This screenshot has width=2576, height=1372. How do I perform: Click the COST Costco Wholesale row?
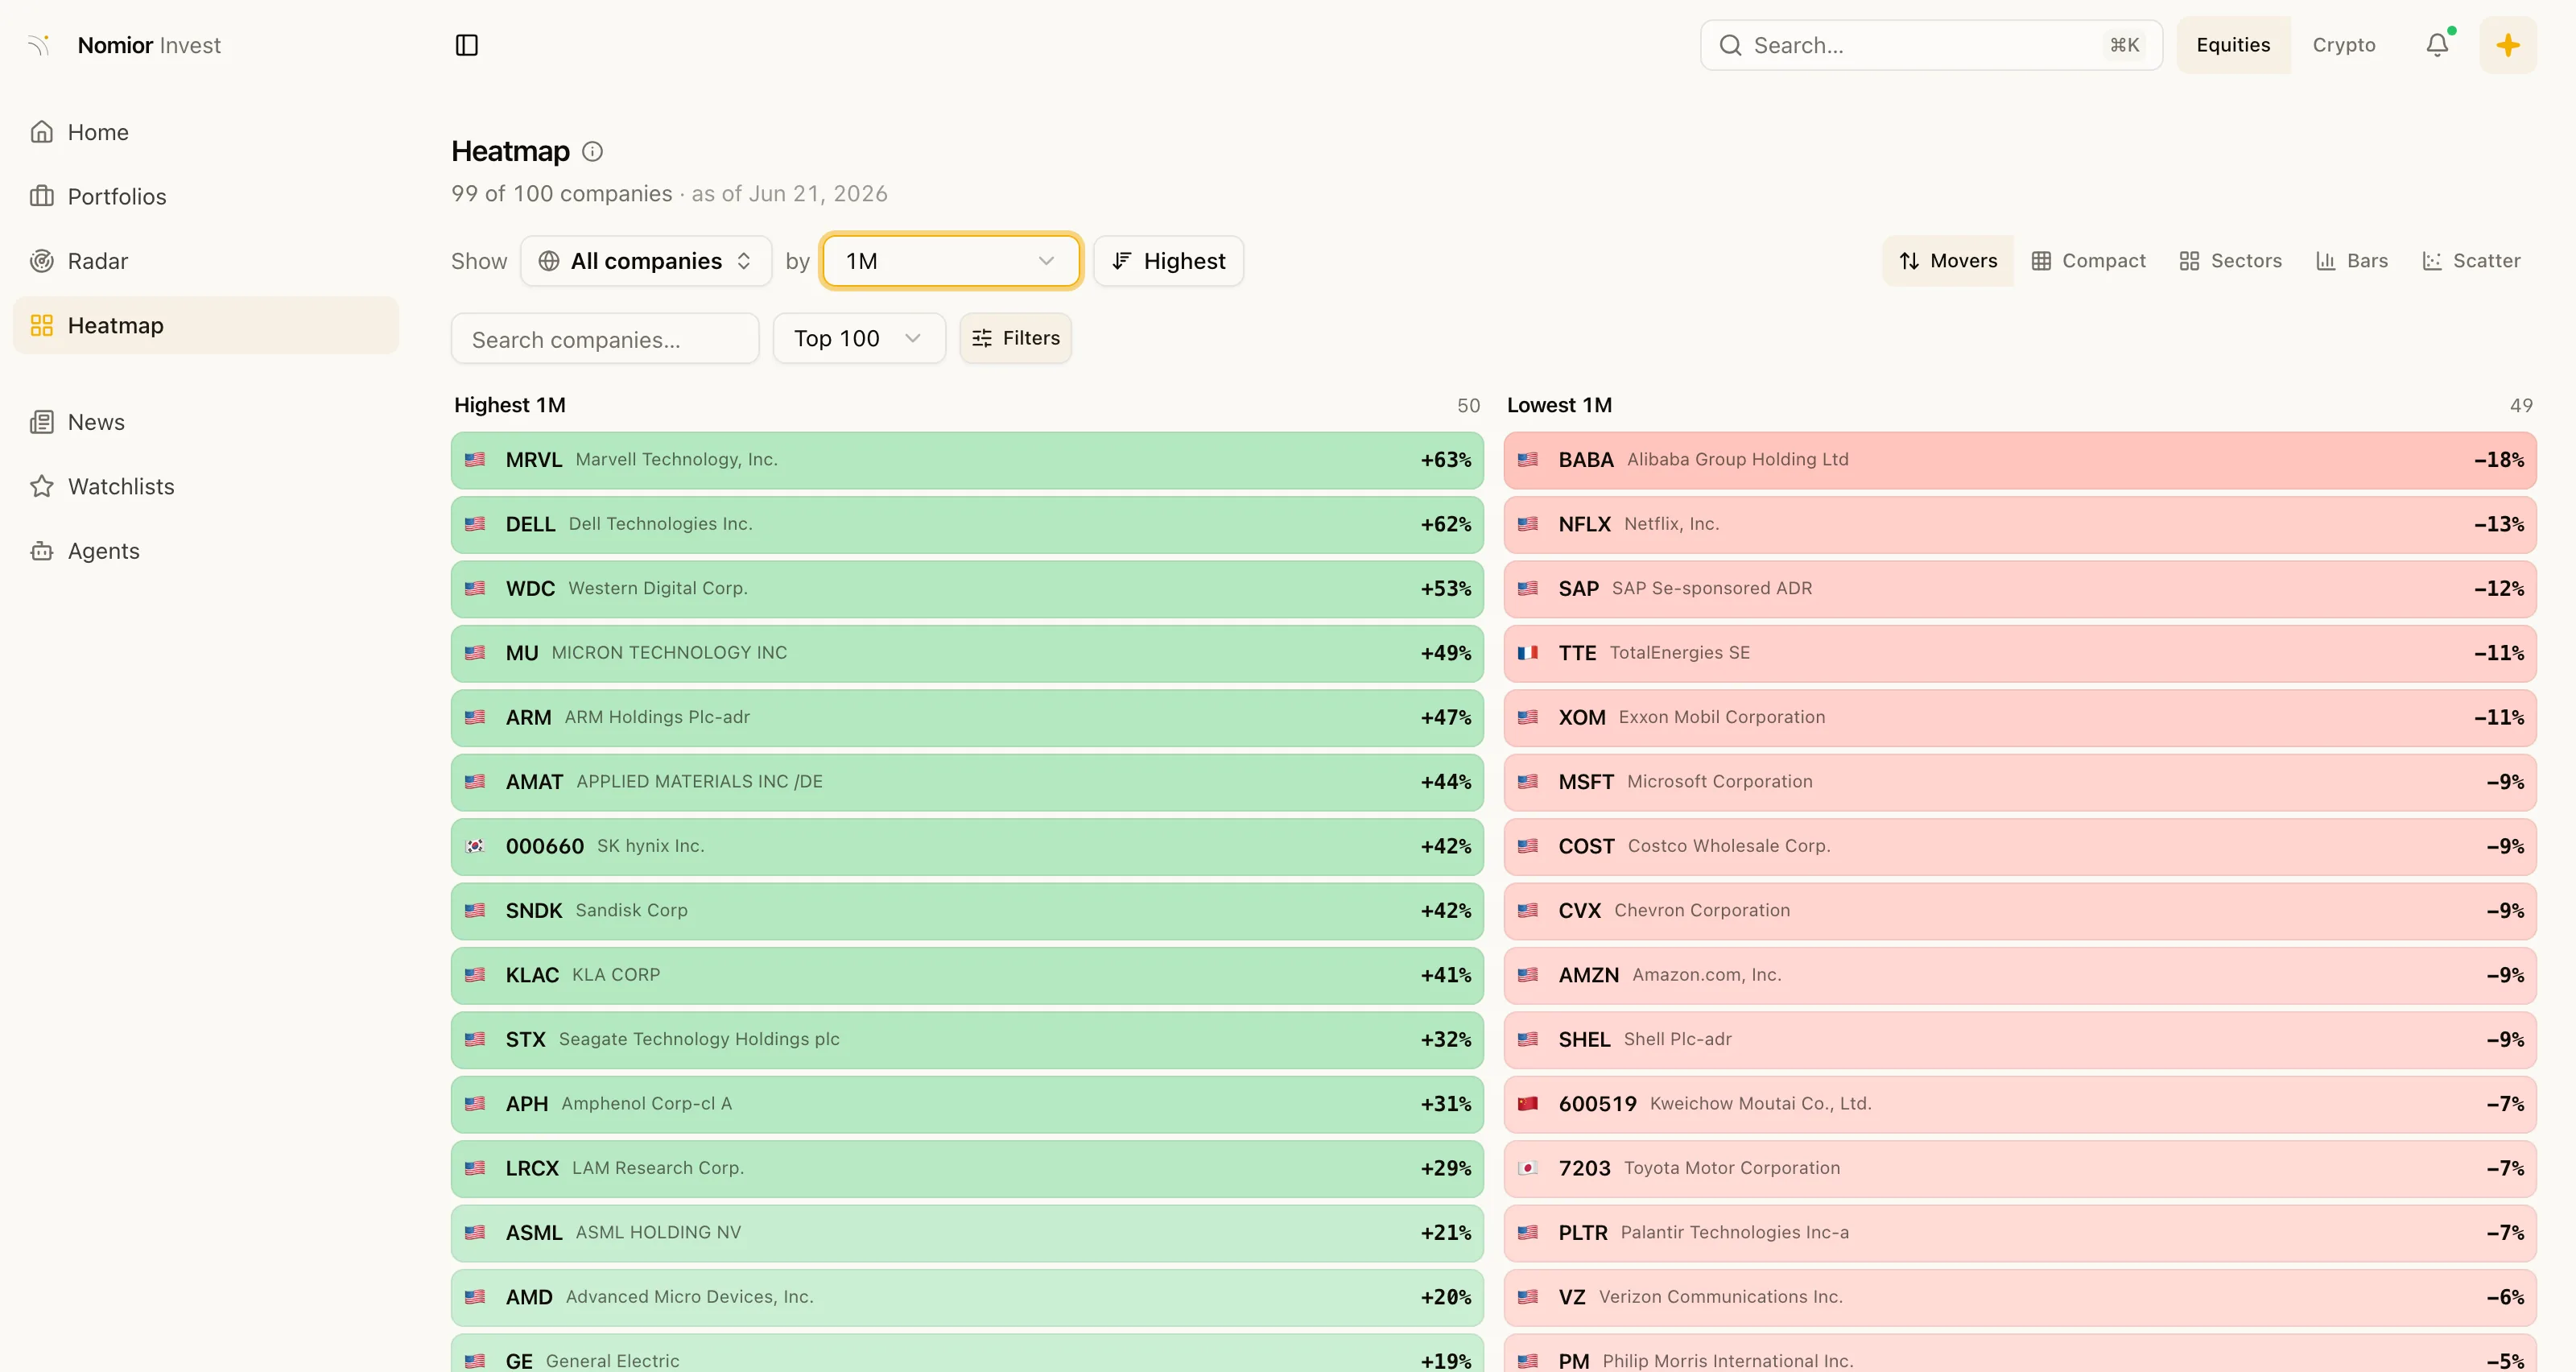[x=2020, y=846]
